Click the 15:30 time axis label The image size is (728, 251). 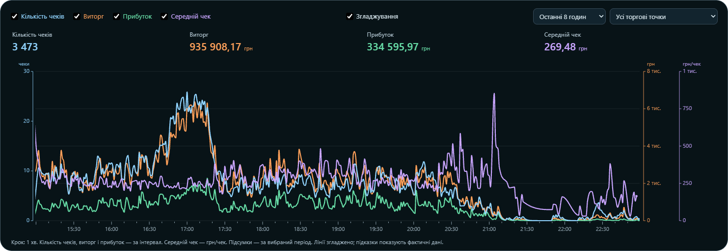tap(74, 229)
